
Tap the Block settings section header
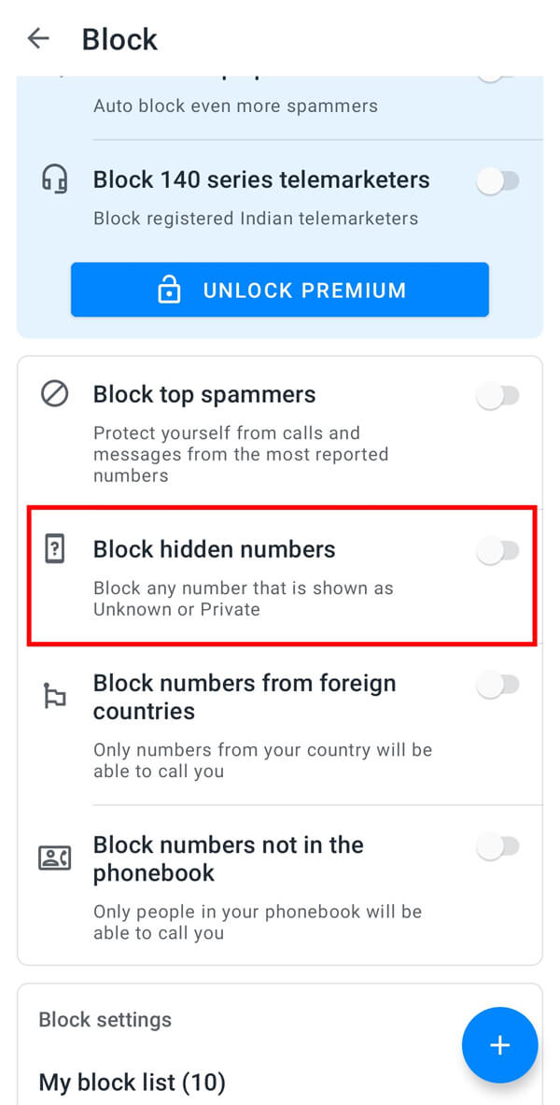pyautogui.click(x=105, y=1019)
